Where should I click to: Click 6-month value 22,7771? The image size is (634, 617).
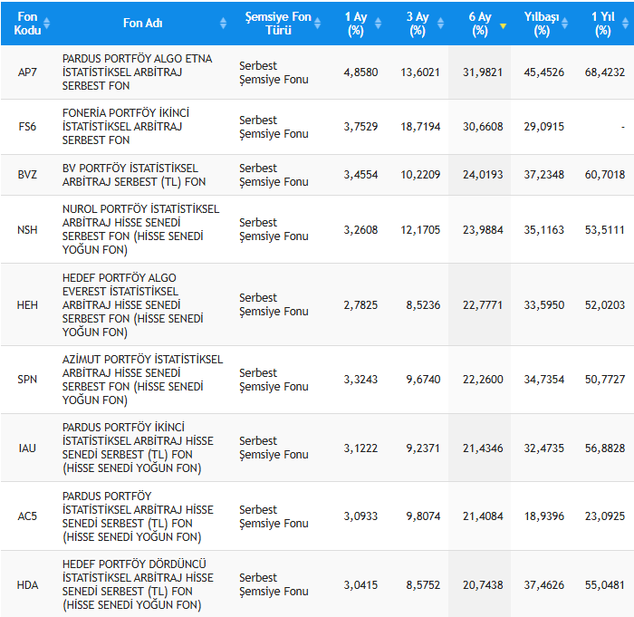[483, 305]
